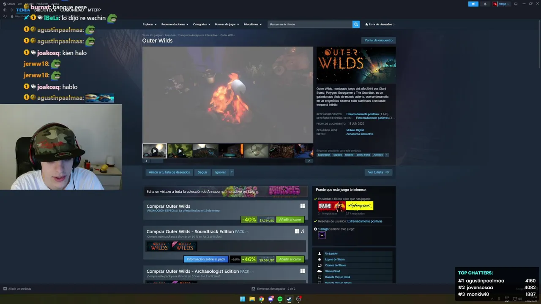Open the friend avatar who owns game
Image resolution: width=541 pixels, height=304 pixels.
point(322,235)
